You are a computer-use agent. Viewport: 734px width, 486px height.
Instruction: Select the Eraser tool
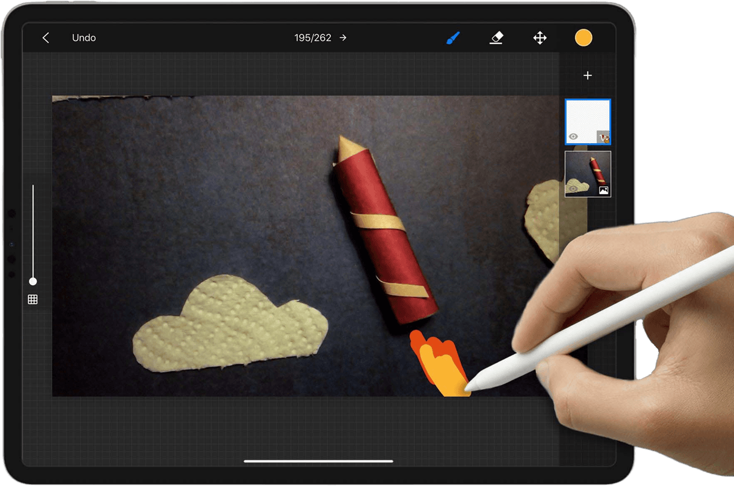point(496,37)
